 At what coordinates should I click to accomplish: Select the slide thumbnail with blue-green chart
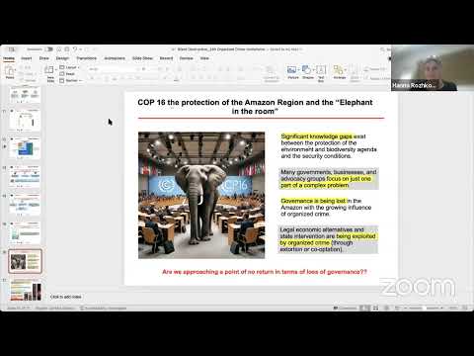(26, 148)
